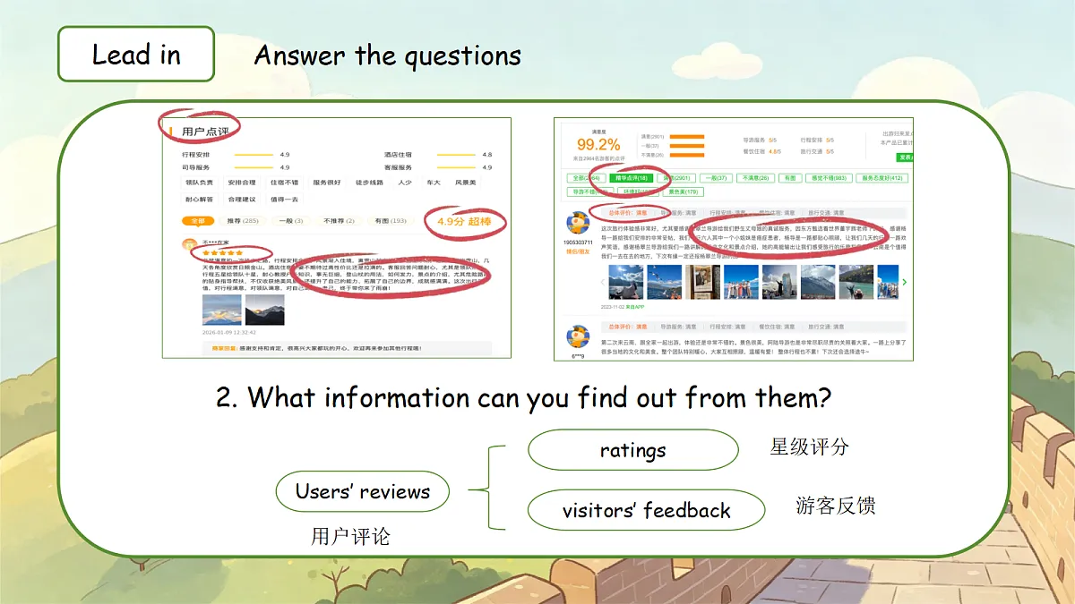Select the 景色美(179) filter tab
The height and width of the screenshot is (604, 1075).
coord(684,191)
